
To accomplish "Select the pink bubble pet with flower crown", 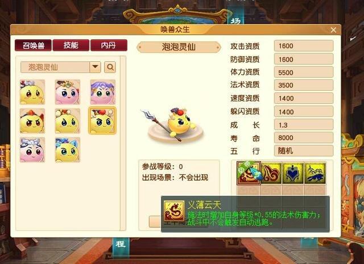I will pyautogui.click(x=68, y=92).
